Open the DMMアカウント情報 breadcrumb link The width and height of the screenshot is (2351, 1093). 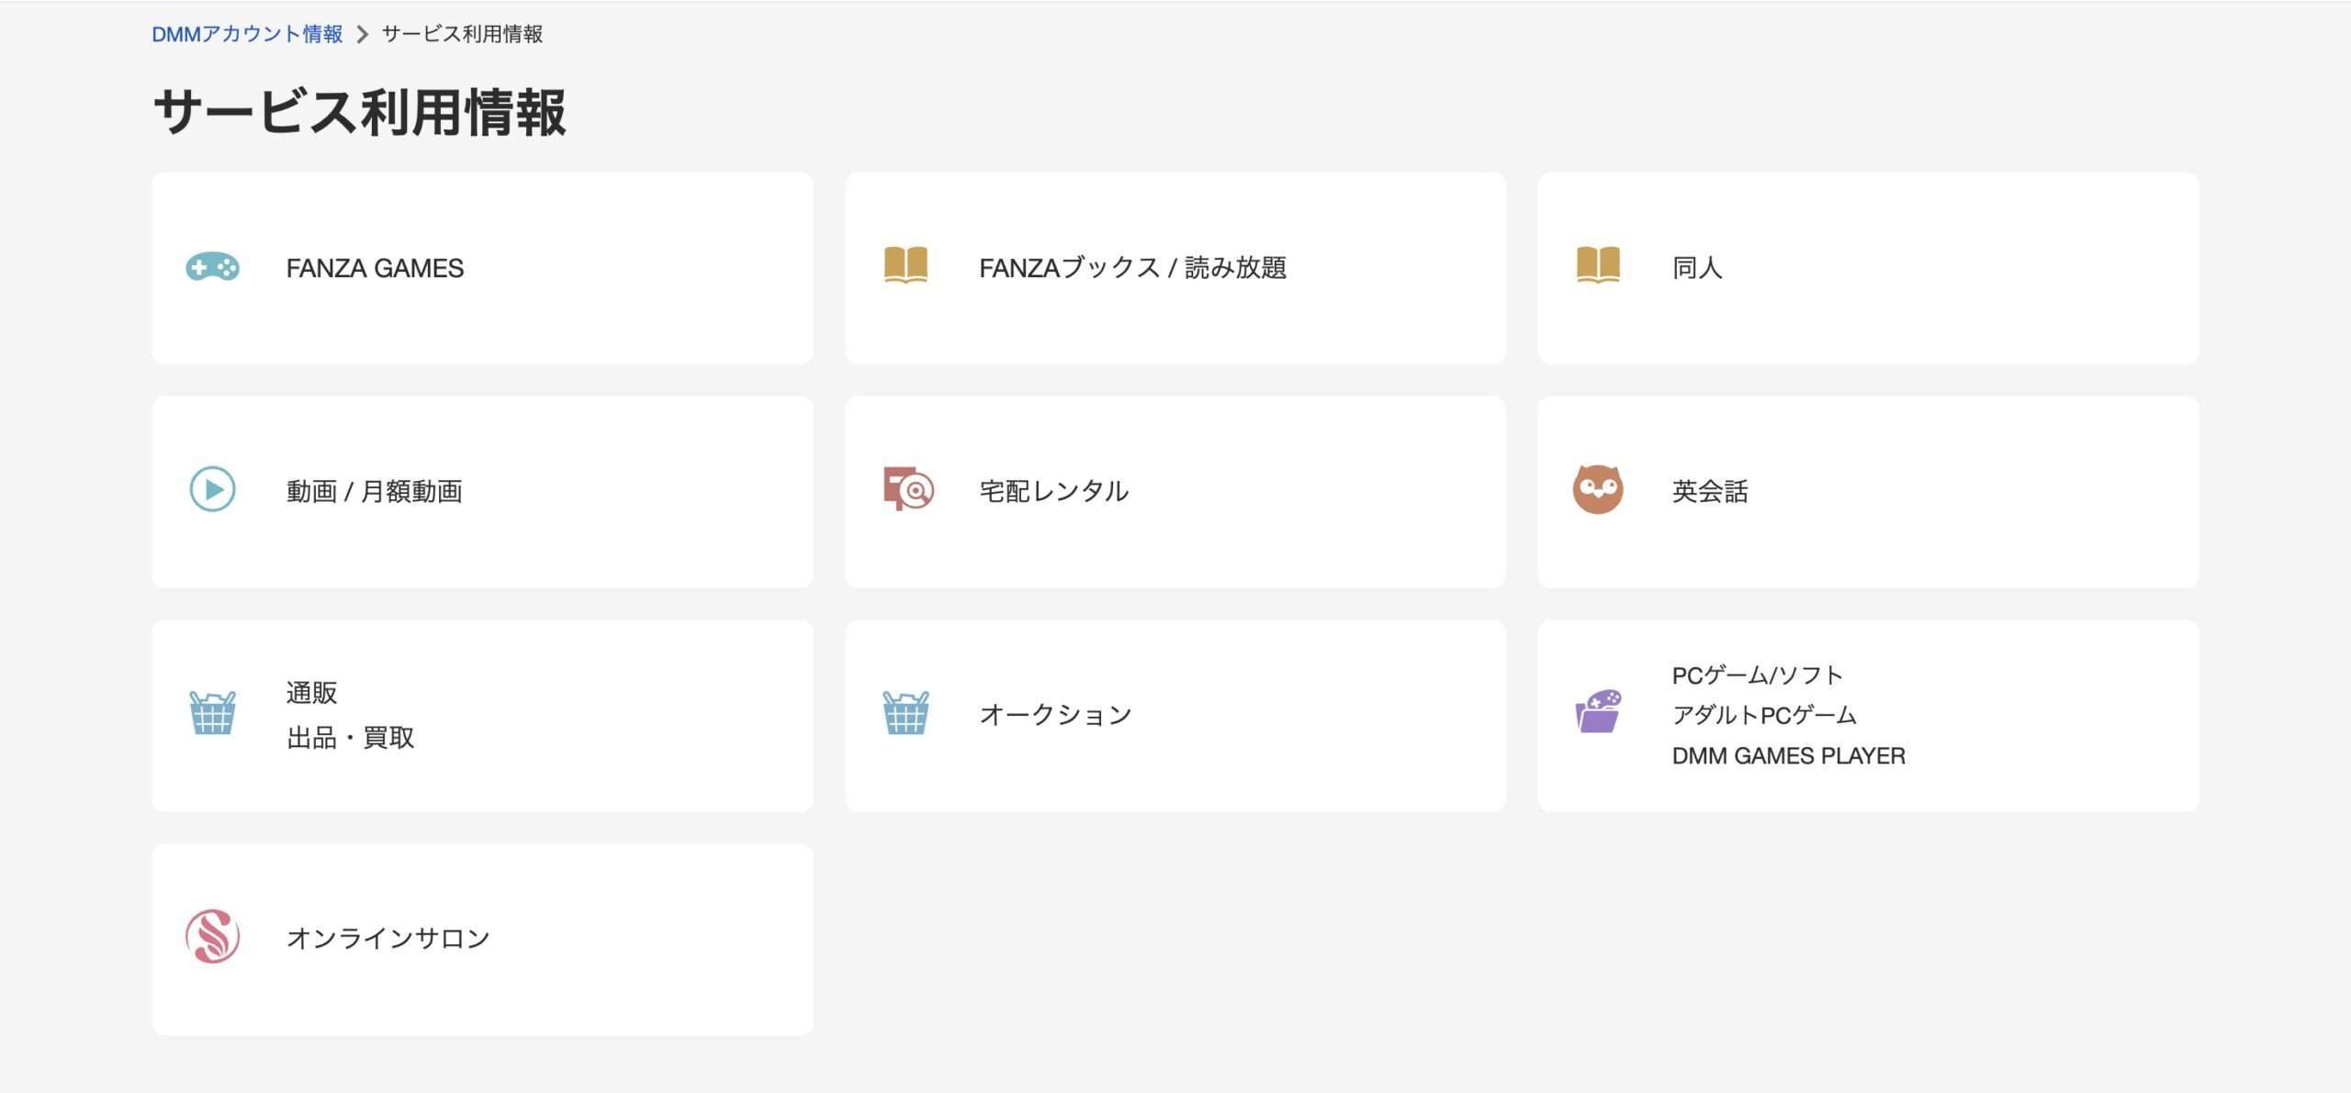click(x=247, y=35)
